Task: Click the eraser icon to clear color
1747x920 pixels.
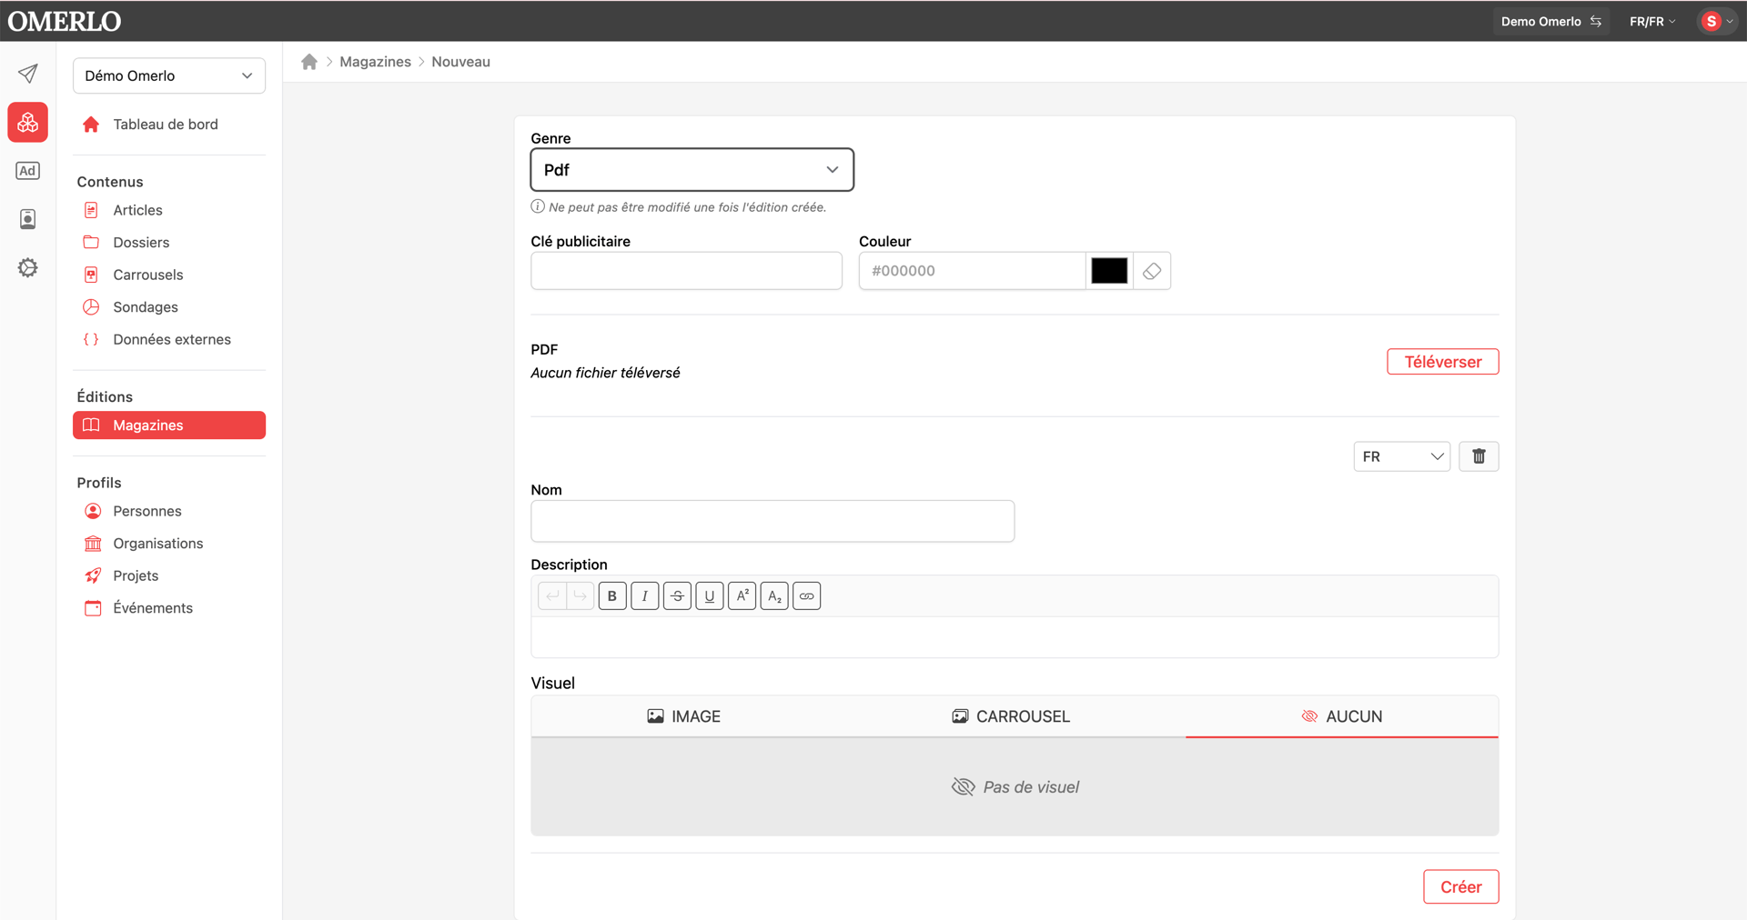Action: click(1152, 271)
